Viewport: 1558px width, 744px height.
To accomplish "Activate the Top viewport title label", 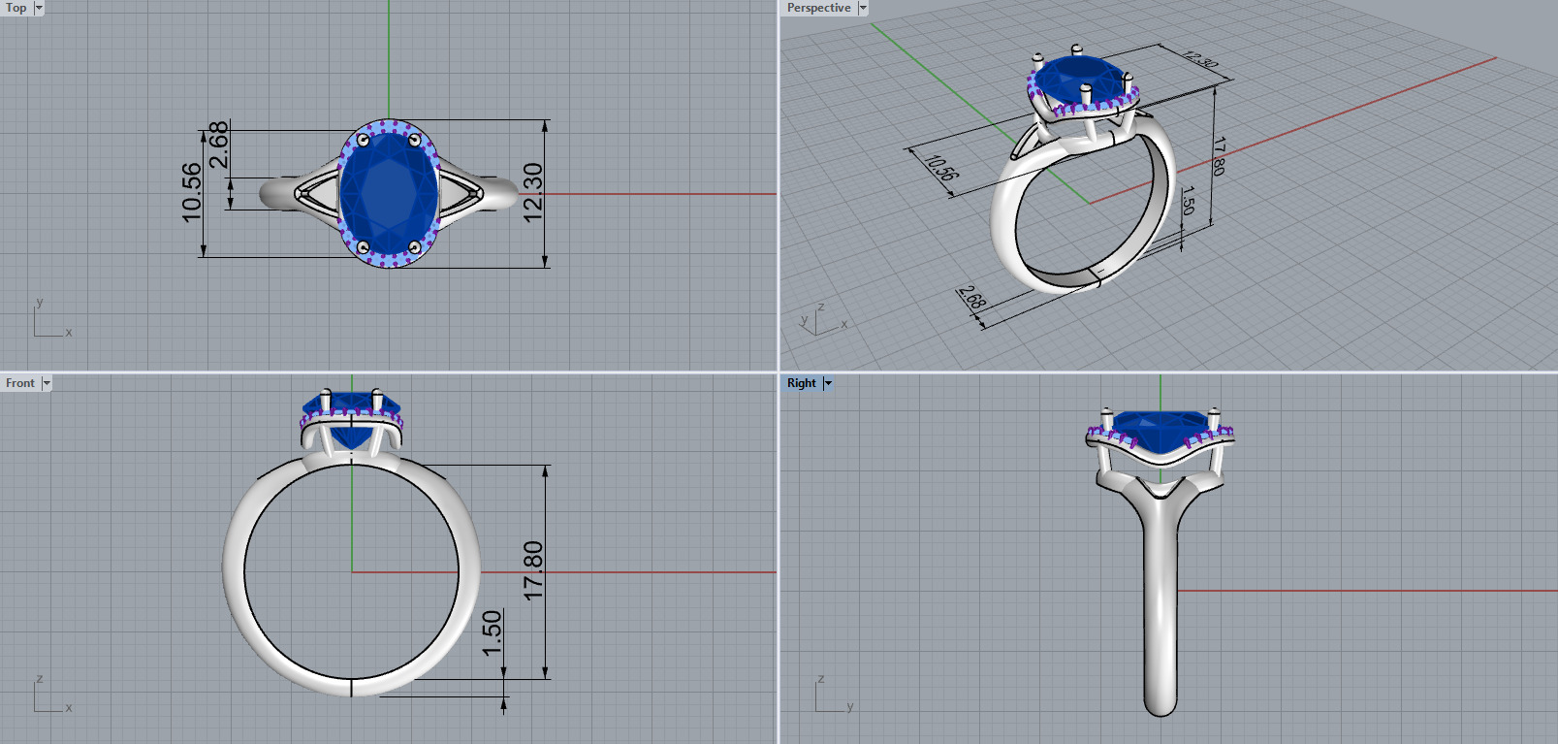I will coord(16,8).
